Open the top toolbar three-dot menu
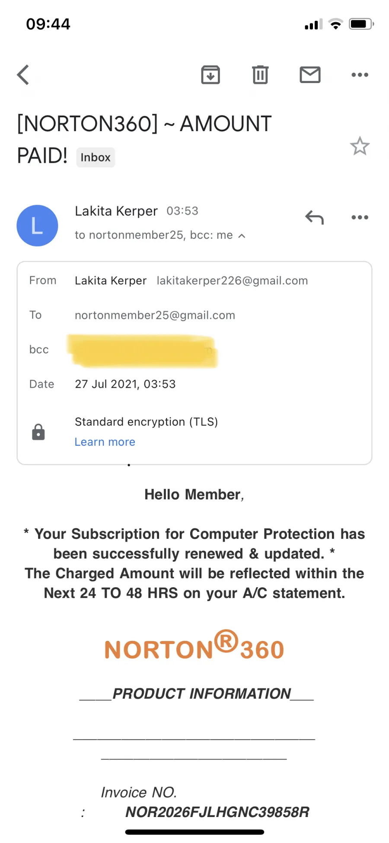 pos(360,75)
